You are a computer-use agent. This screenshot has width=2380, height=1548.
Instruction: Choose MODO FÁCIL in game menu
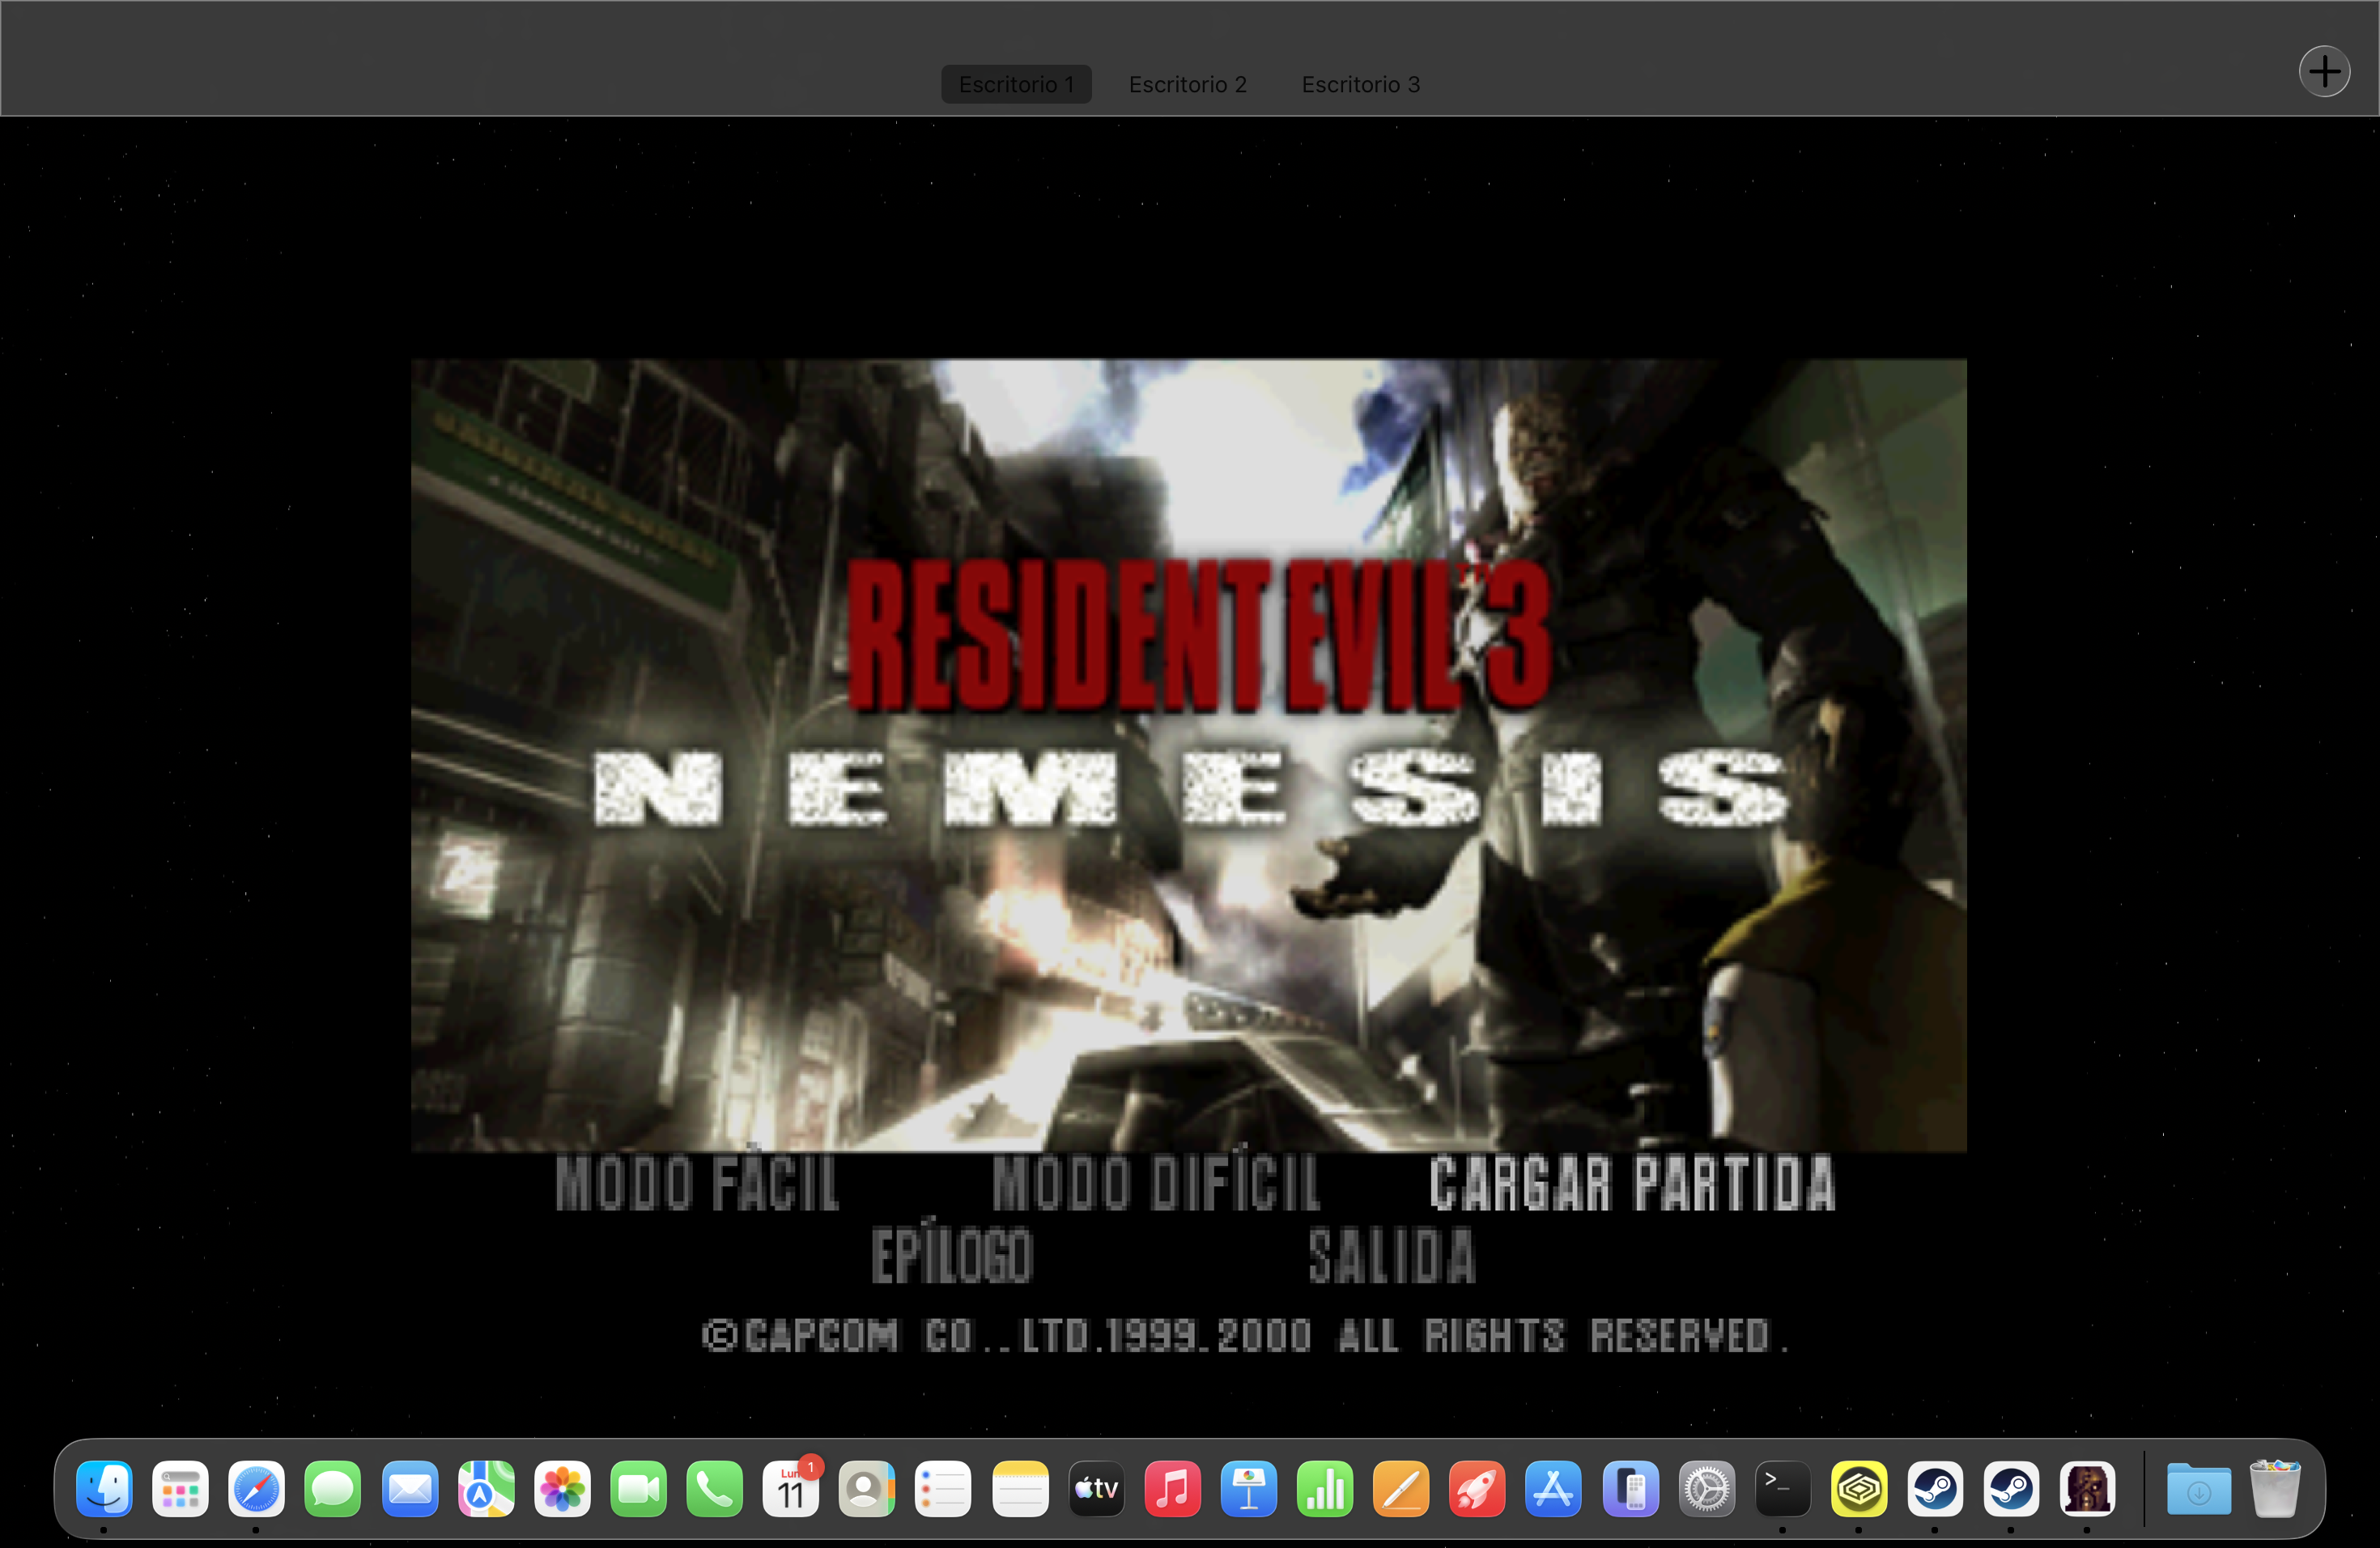pyautogui.click(x=696, y=1181)
